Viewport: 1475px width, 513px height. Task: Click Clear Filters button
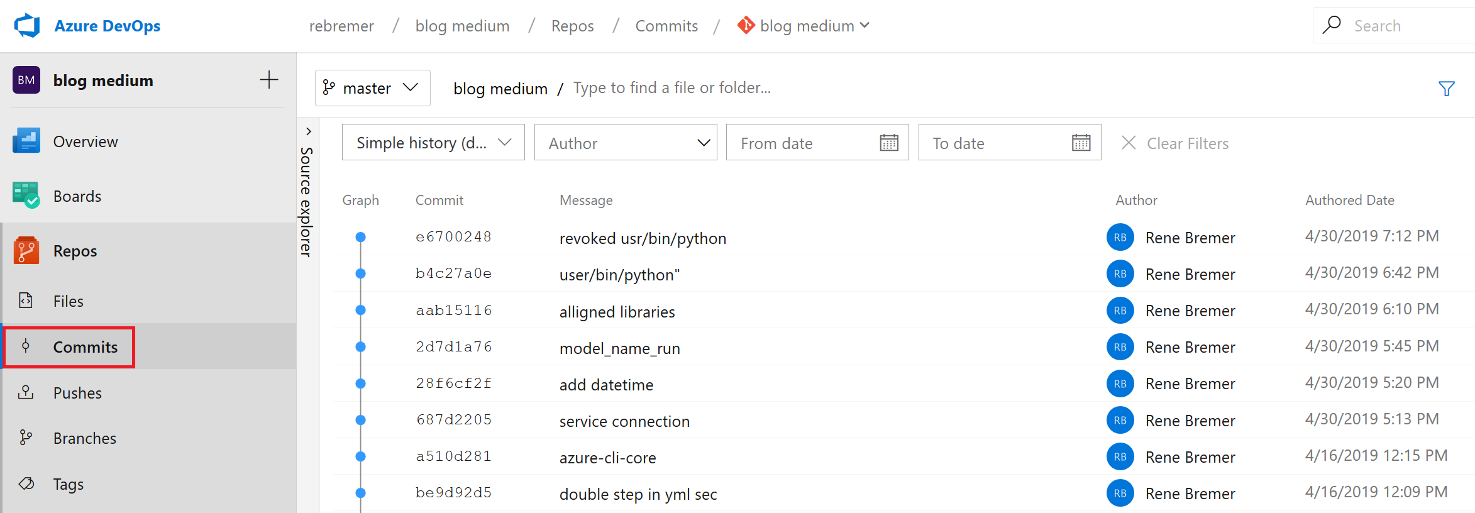point(1175,143)
